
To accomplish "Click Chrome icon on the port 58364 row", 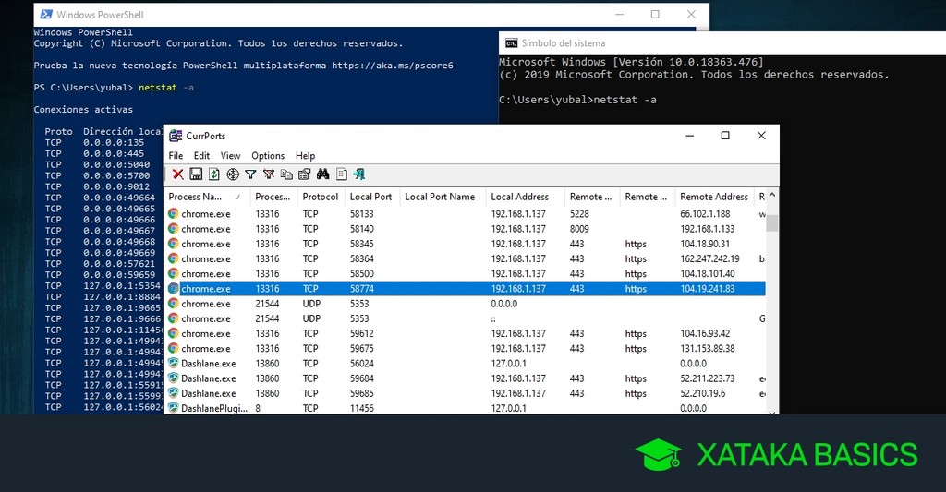I will click(173, 258).
